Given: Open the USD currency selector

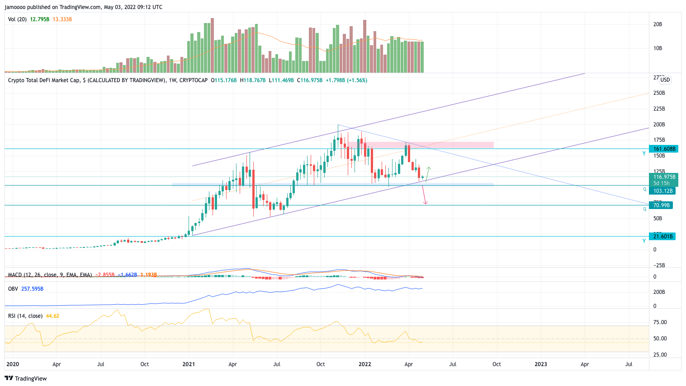Looking at the screenshot, I should pyautogui.click(x=665, y=80).
